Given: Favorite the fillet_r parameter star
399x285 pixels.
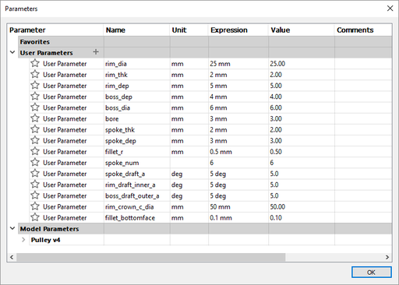Looking at the screenshot, I should (x=35, y=151).
